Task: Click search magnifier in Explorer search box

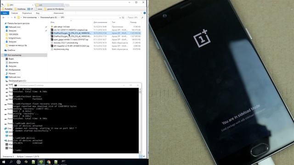Action: point(142,17)
